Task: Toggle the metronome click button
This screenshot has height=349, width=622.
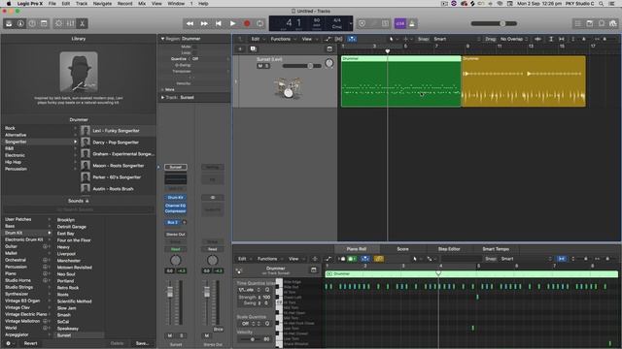Action: tap(412, 23)
